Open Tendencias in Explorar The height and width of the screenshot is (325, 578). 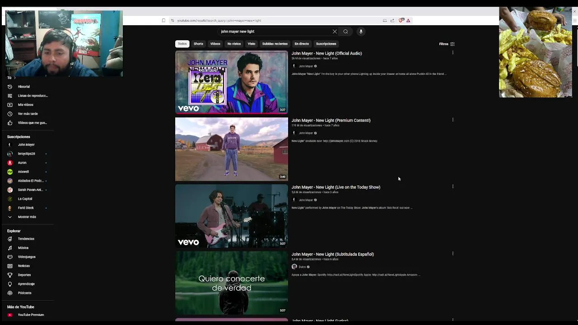(x=27, y=239)
